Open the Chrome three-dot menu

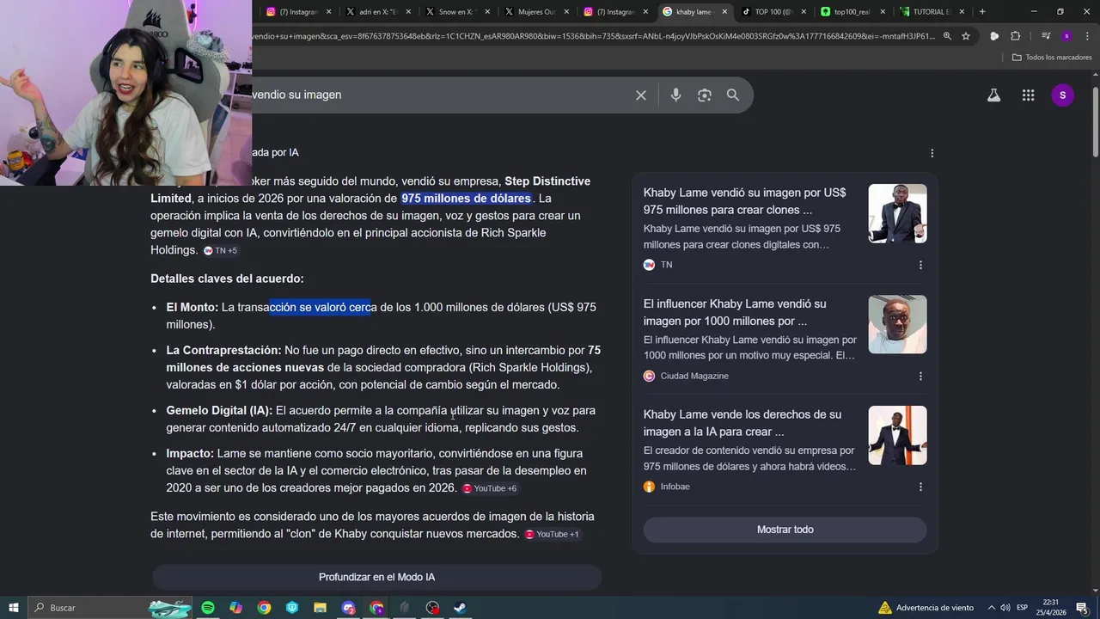[1085, 36]
